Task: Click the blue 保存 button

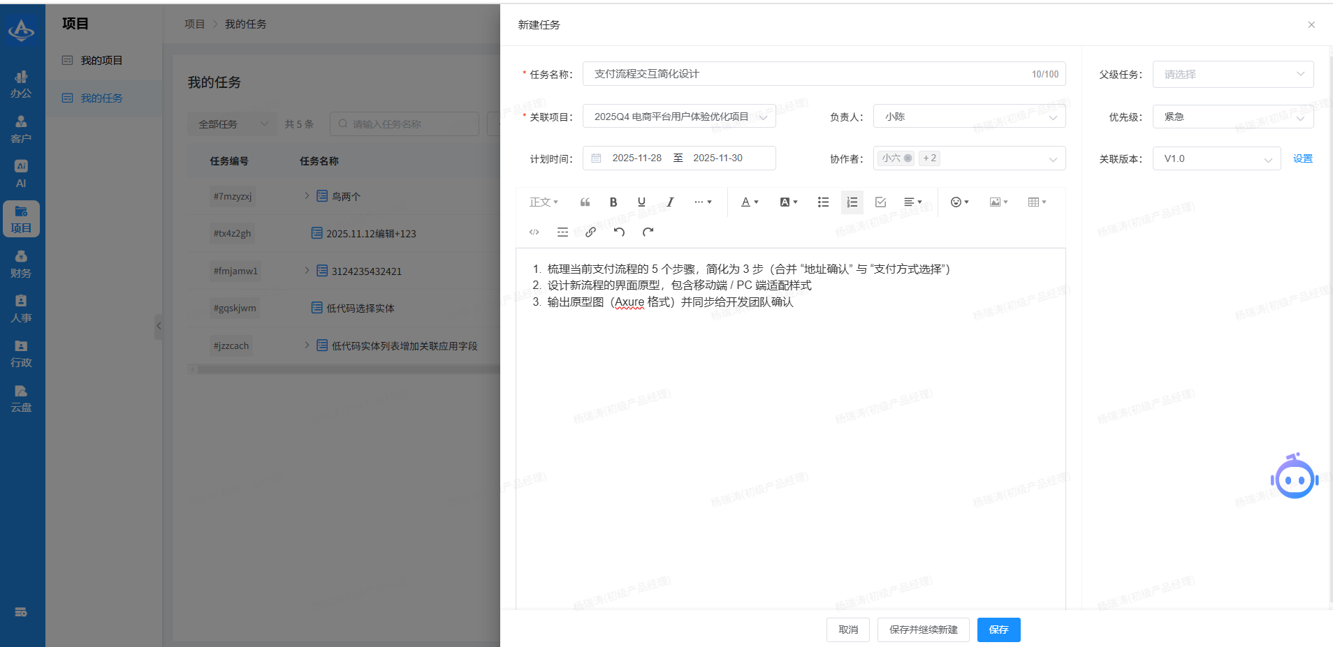Action: pos(998,630)
